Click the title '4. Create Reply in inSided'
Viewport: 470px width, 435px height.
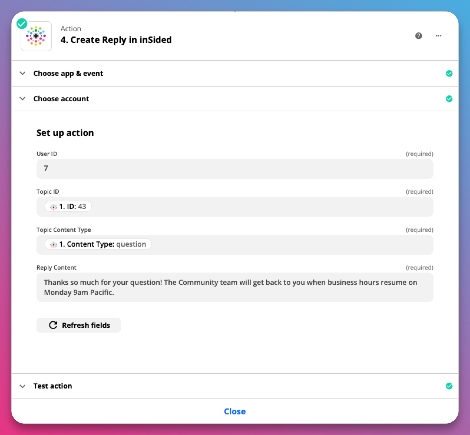coord(116,40)
